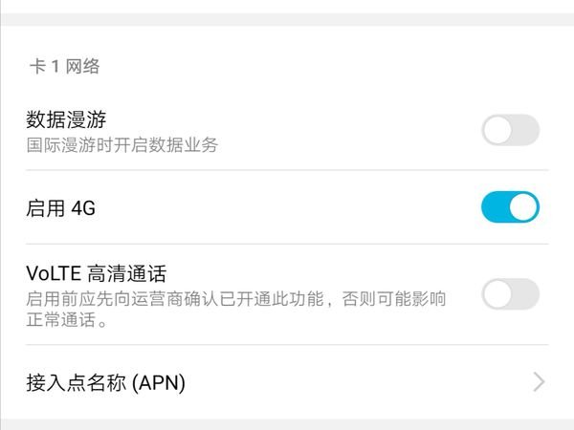Viewport: 574px width, 430px height.
Task: Click empty space right of 卡 1 网络 header
Action: [x=335, y=67]
